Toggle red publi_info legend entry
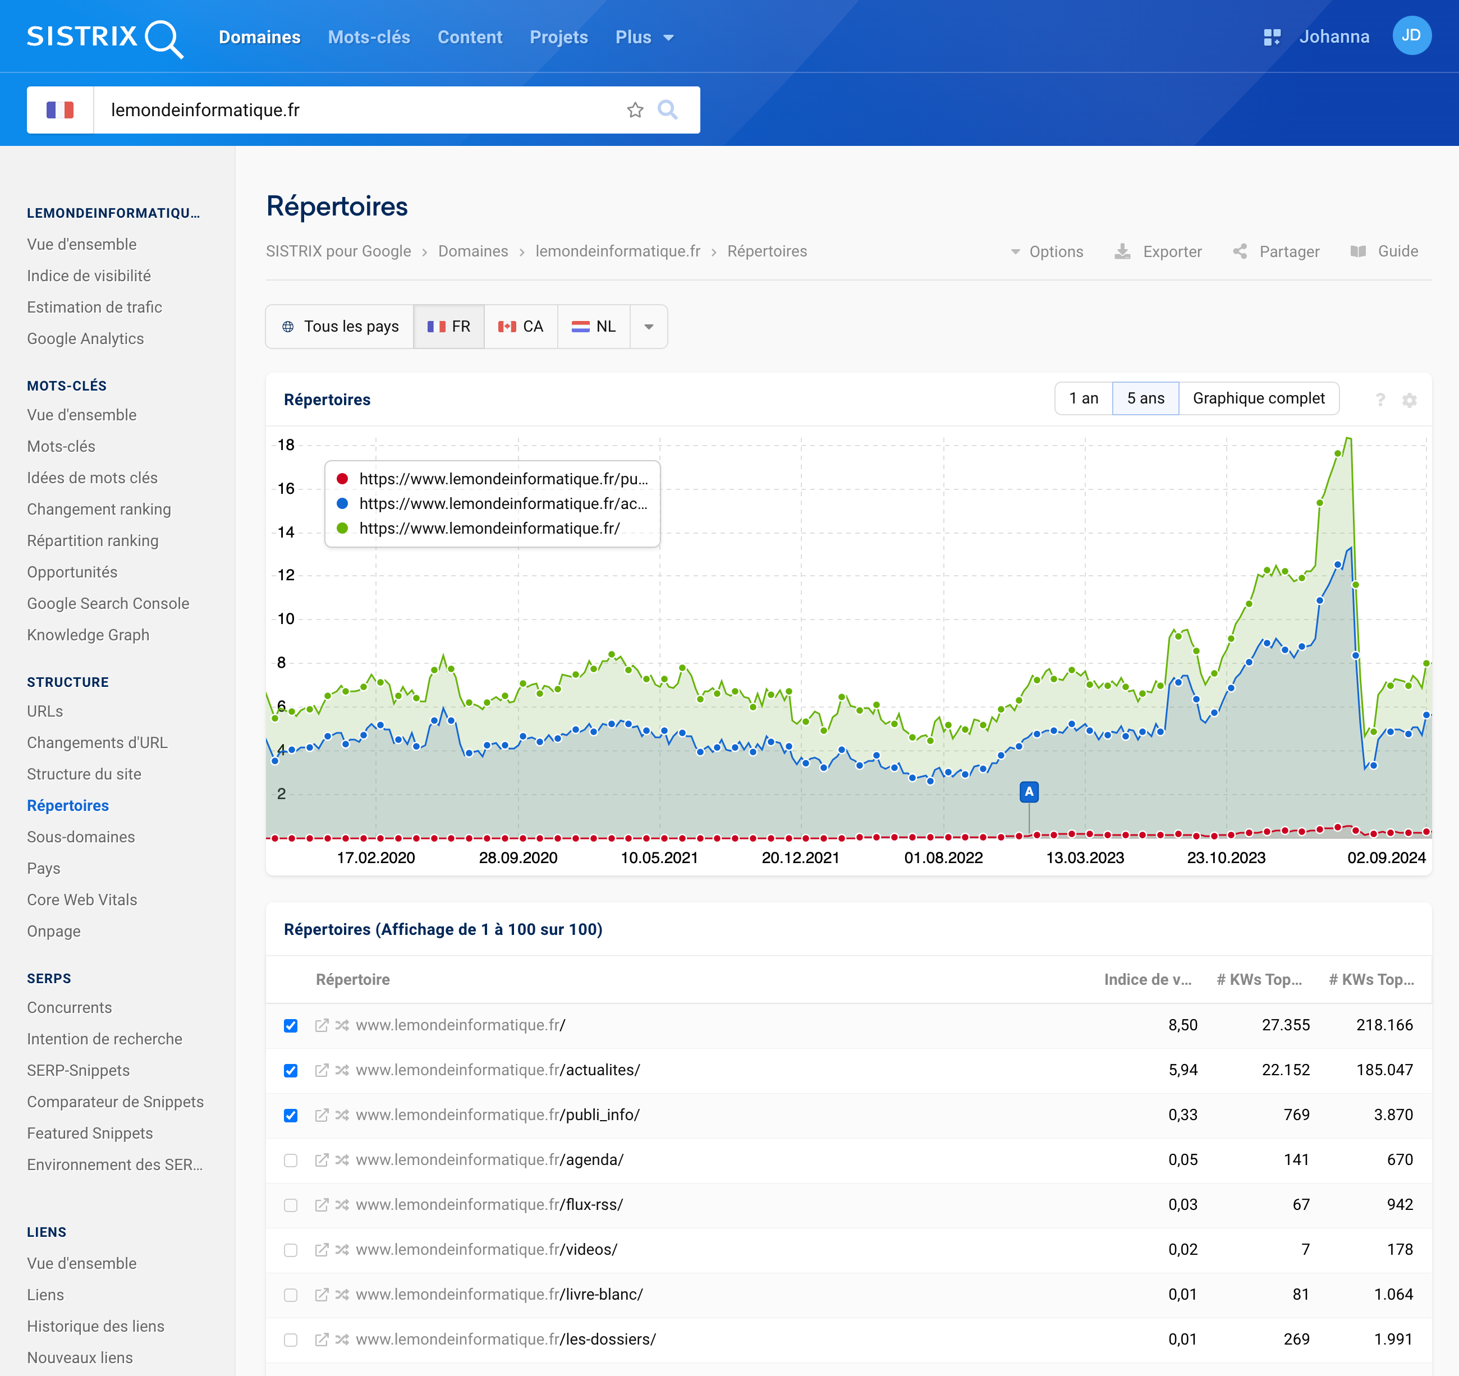 pyautogui.click(x=492, y=479)
